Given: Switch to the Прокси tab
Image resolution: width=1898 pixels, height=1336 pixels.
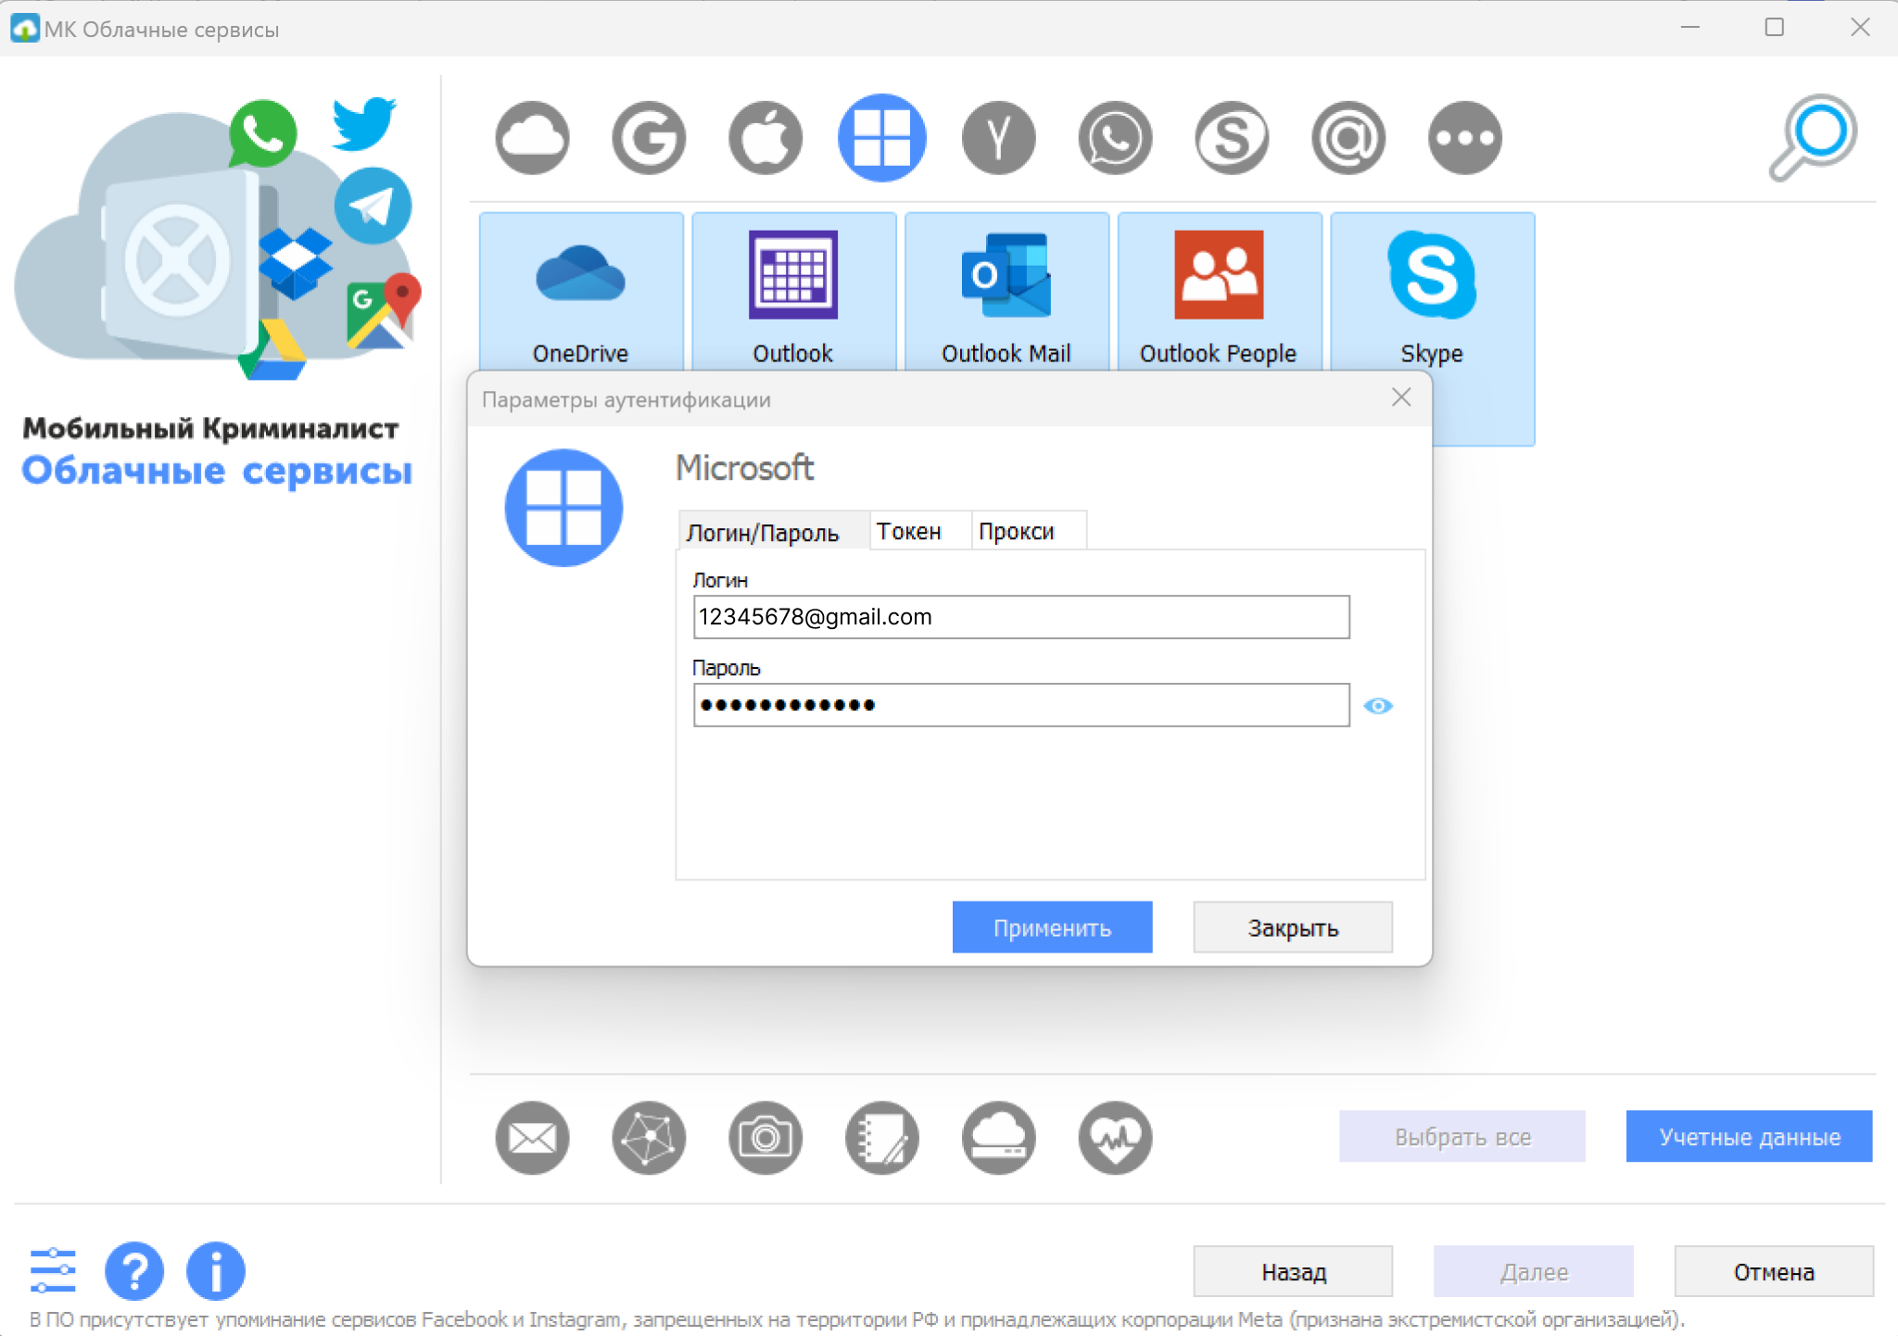Looking at the screenshot, I should coord(1028,531).
